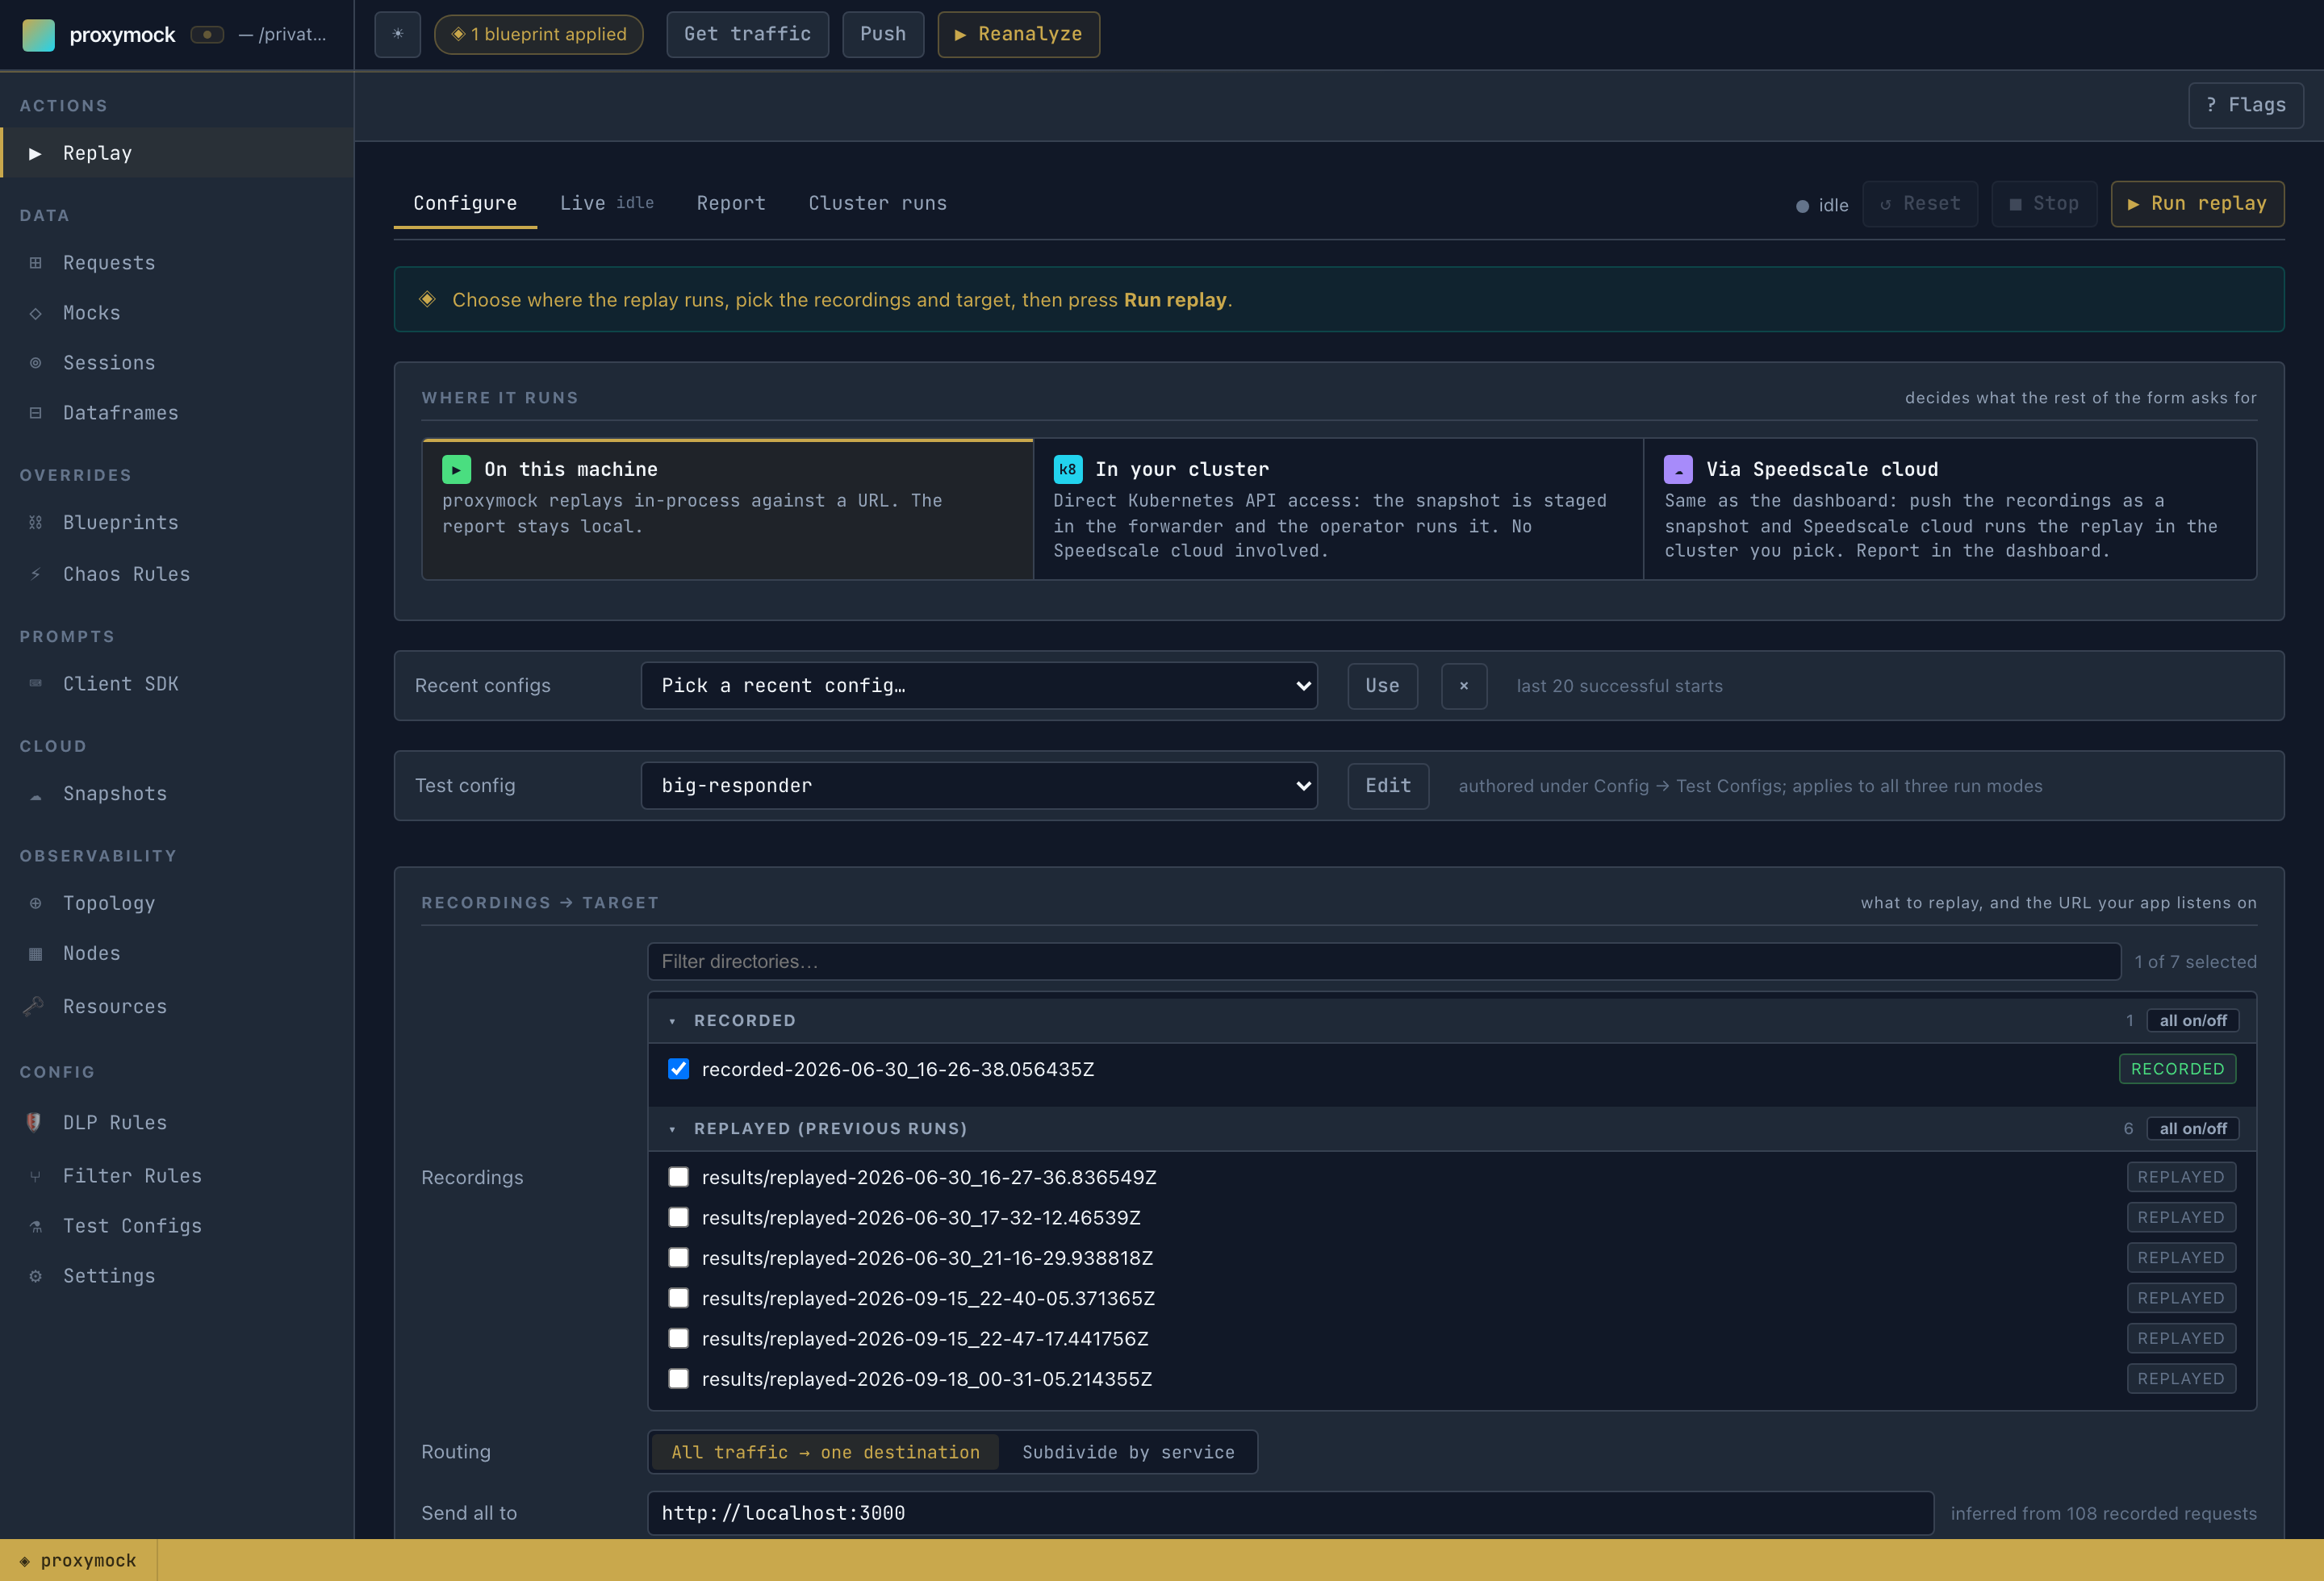Screen dimensions: 2324x1581
Task: Collapse the RECORDED group
Action: coord(672,1020)
